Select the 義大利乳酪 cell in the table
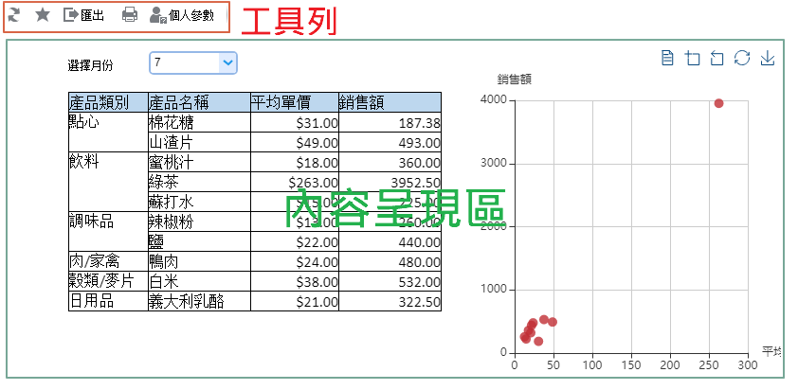The width and height of the screenshot is (798, 390). coord(186,301)
